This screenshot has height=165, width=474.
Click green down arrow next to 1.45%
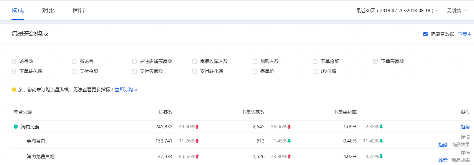coord(289,141)
